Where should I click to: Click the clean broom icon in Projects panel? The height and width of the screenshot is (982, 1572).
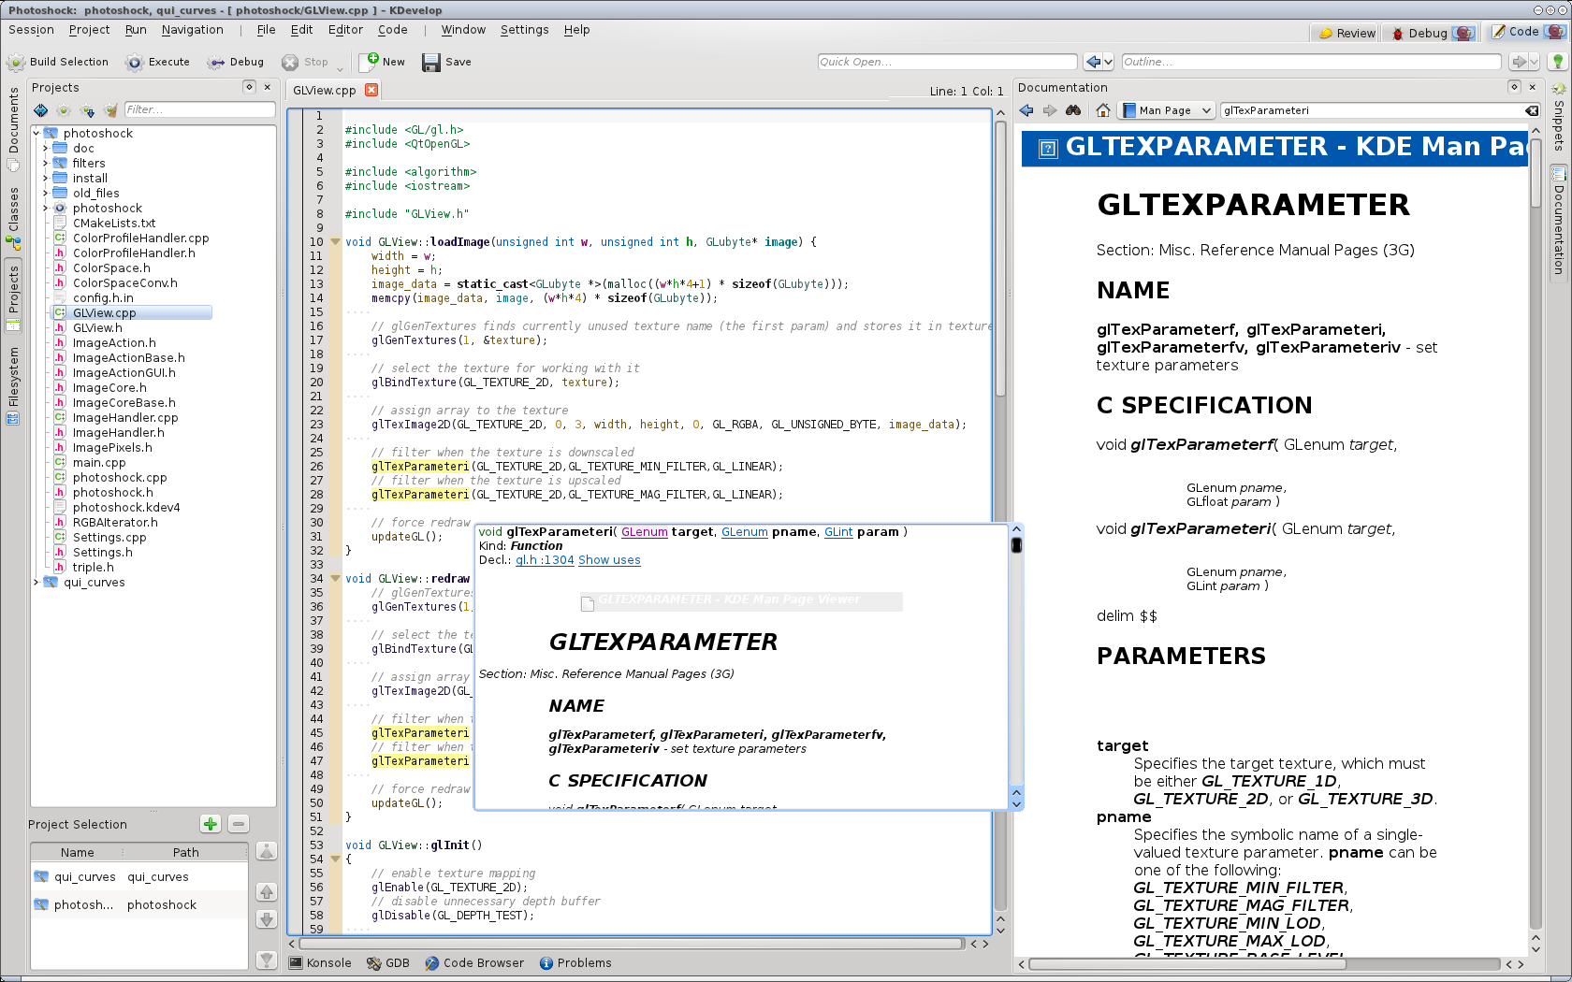click(111, 110)
